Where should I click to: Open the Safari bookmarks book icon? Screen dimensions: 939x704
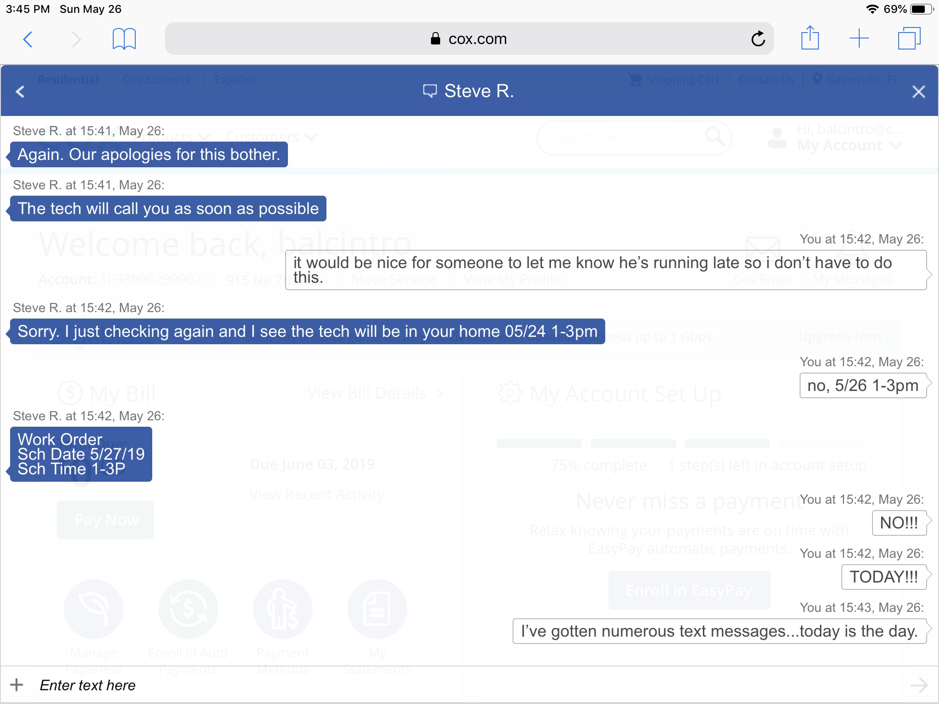pyautogui.click(x=124, y=39)
